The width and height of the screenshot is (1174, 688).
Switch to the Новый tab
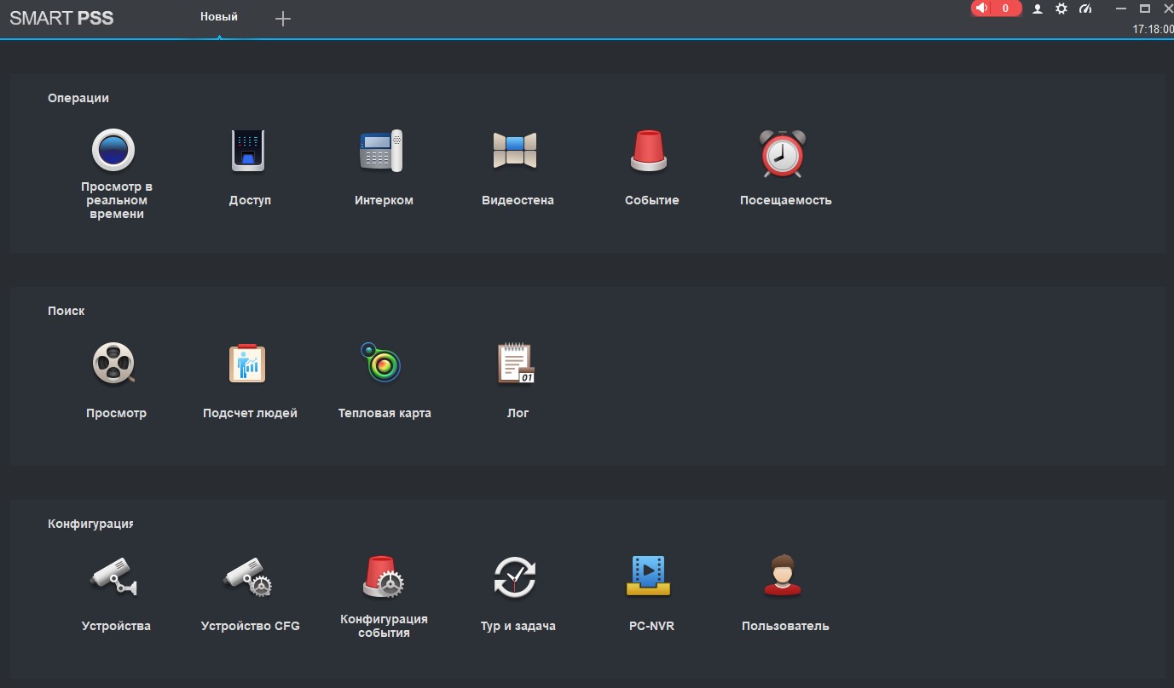219,17
